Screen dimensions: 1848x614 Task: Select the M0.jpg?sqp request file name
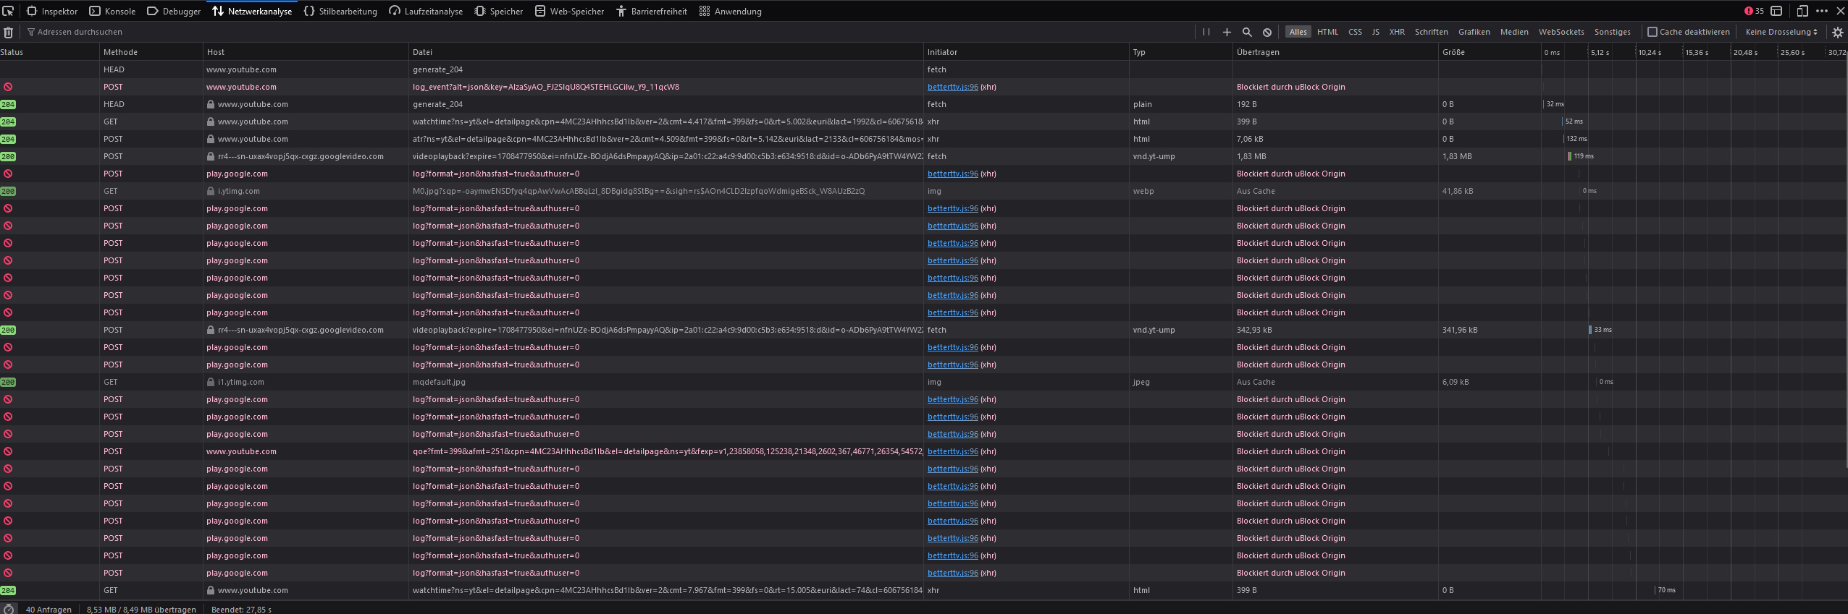(638, 191)
